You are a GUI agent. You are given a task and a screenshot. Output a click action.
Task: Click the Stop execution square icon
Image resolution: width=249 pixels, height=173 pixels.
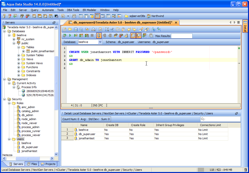coord(92,36)
